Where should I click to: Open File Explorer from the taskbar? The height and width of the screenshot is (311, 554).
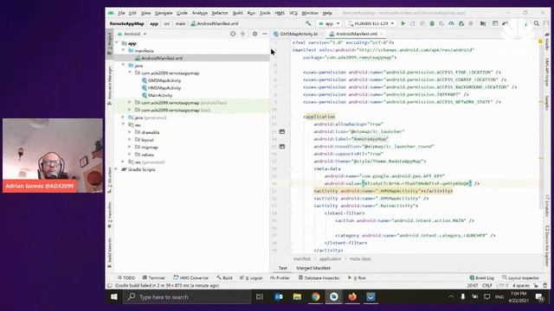297,297
